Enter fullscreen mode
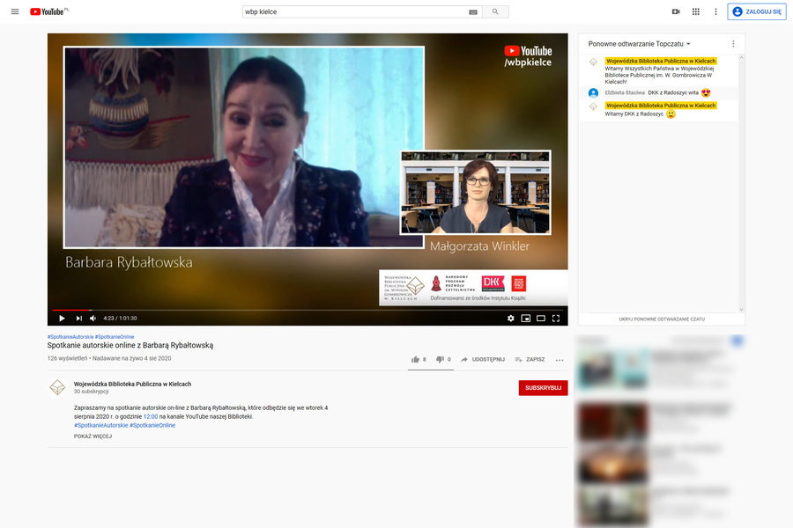 pyautogui.click(x=556, y=319)
